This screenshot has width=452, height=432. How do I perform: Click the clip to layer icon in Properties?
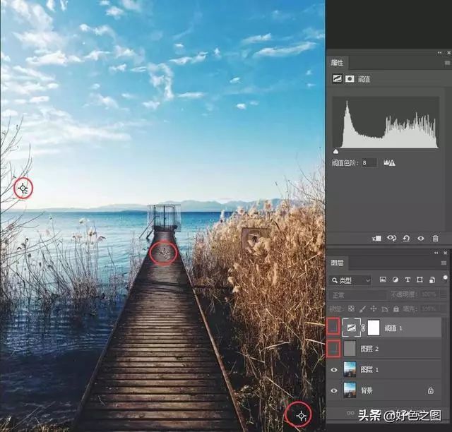(x=377, y=239)
